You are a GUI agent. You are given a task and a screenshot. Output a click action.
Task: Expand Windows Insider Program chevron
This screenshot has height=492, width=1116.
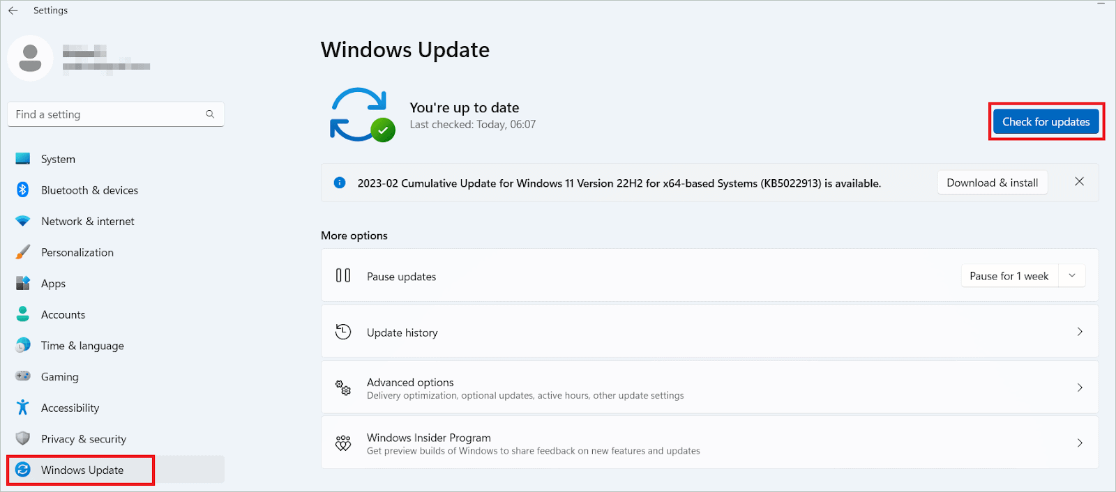coord(1080,443)
